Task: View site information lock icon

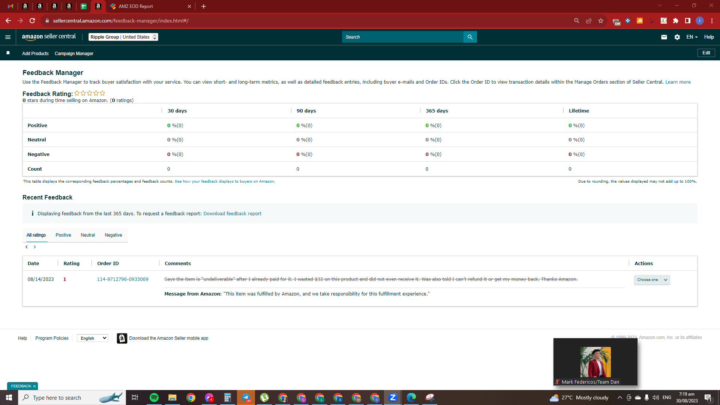Action: pyautogui.click(x=47, y=21)
